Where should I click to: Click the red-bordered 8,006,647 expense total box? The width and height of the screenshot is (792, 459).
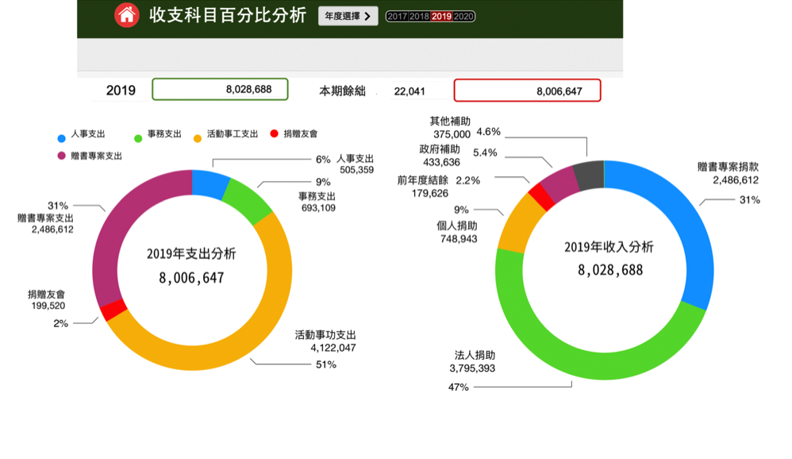pyautogui.click(x=527, y=91)
